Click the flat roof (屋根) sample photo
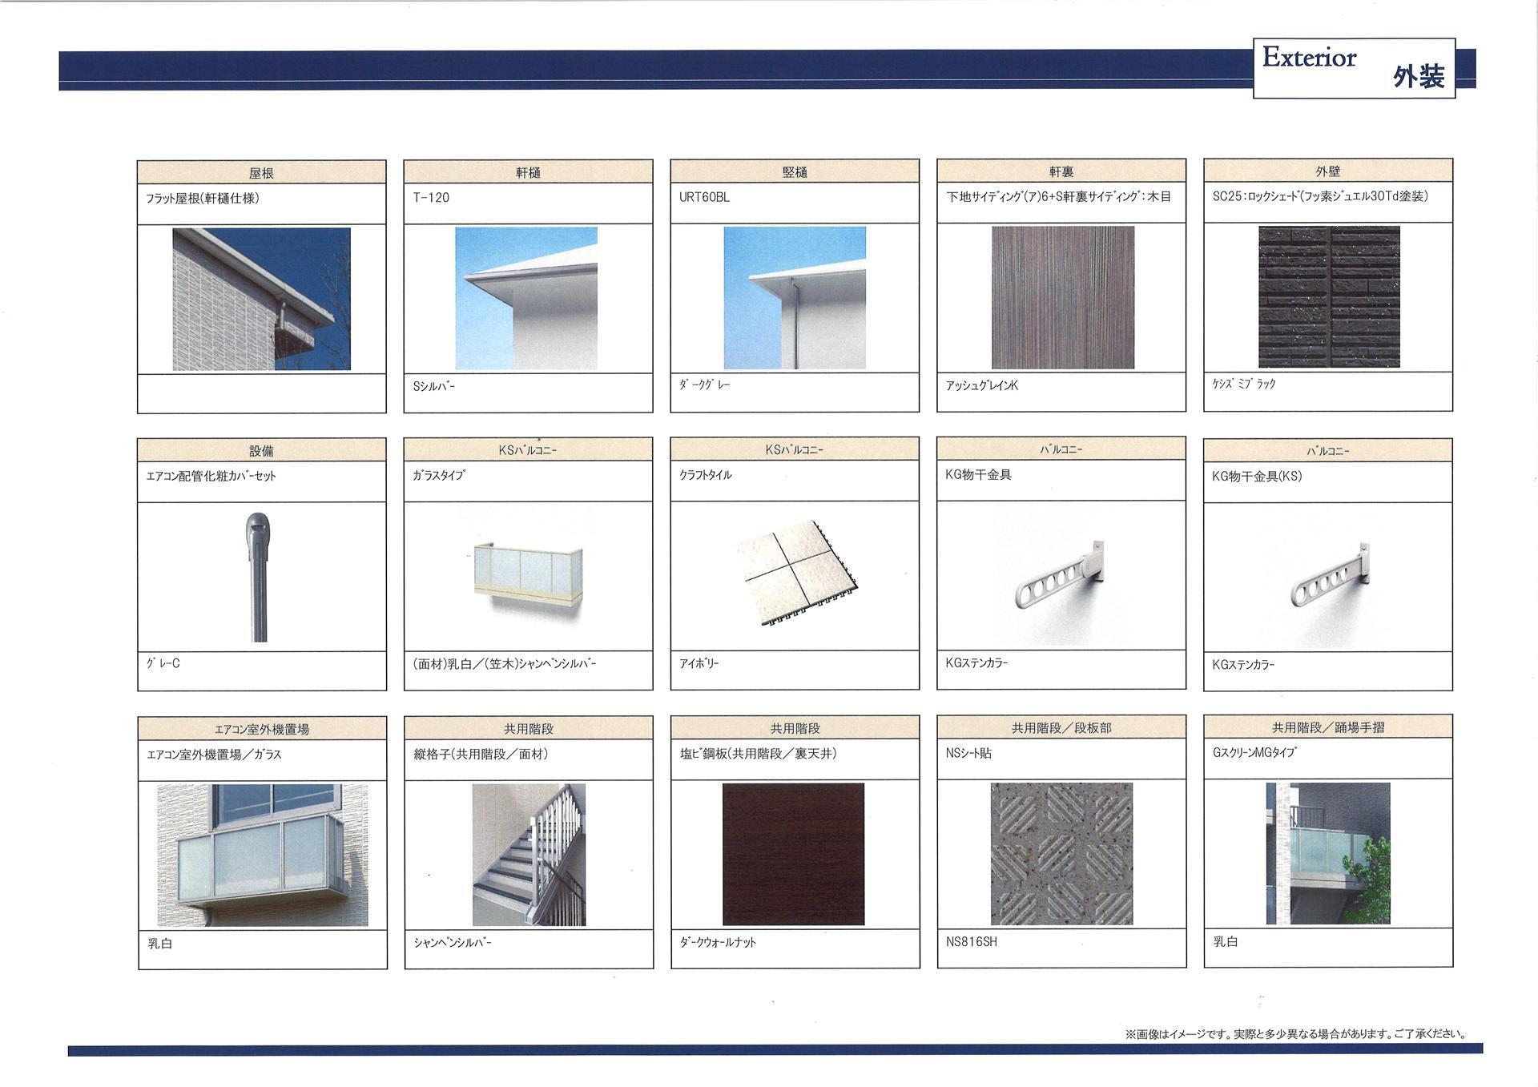 tap(261, 299)
